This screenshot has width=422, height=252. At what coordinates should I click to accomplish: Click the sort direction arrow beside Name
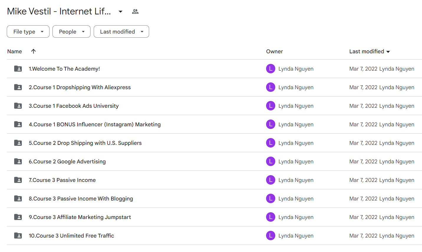point(34,51)
